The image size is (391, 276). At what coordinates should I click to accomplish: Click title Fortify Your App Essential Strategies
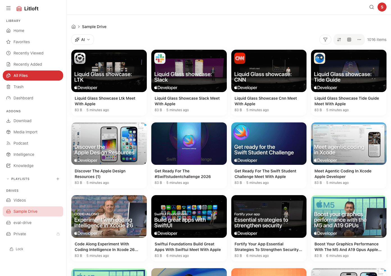268,247
